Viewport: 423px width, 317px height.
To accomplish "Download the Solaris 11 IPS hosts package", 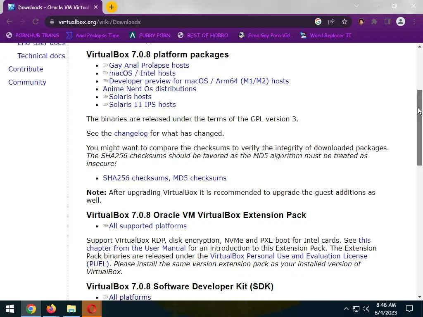I will click(x=143, y=104).
